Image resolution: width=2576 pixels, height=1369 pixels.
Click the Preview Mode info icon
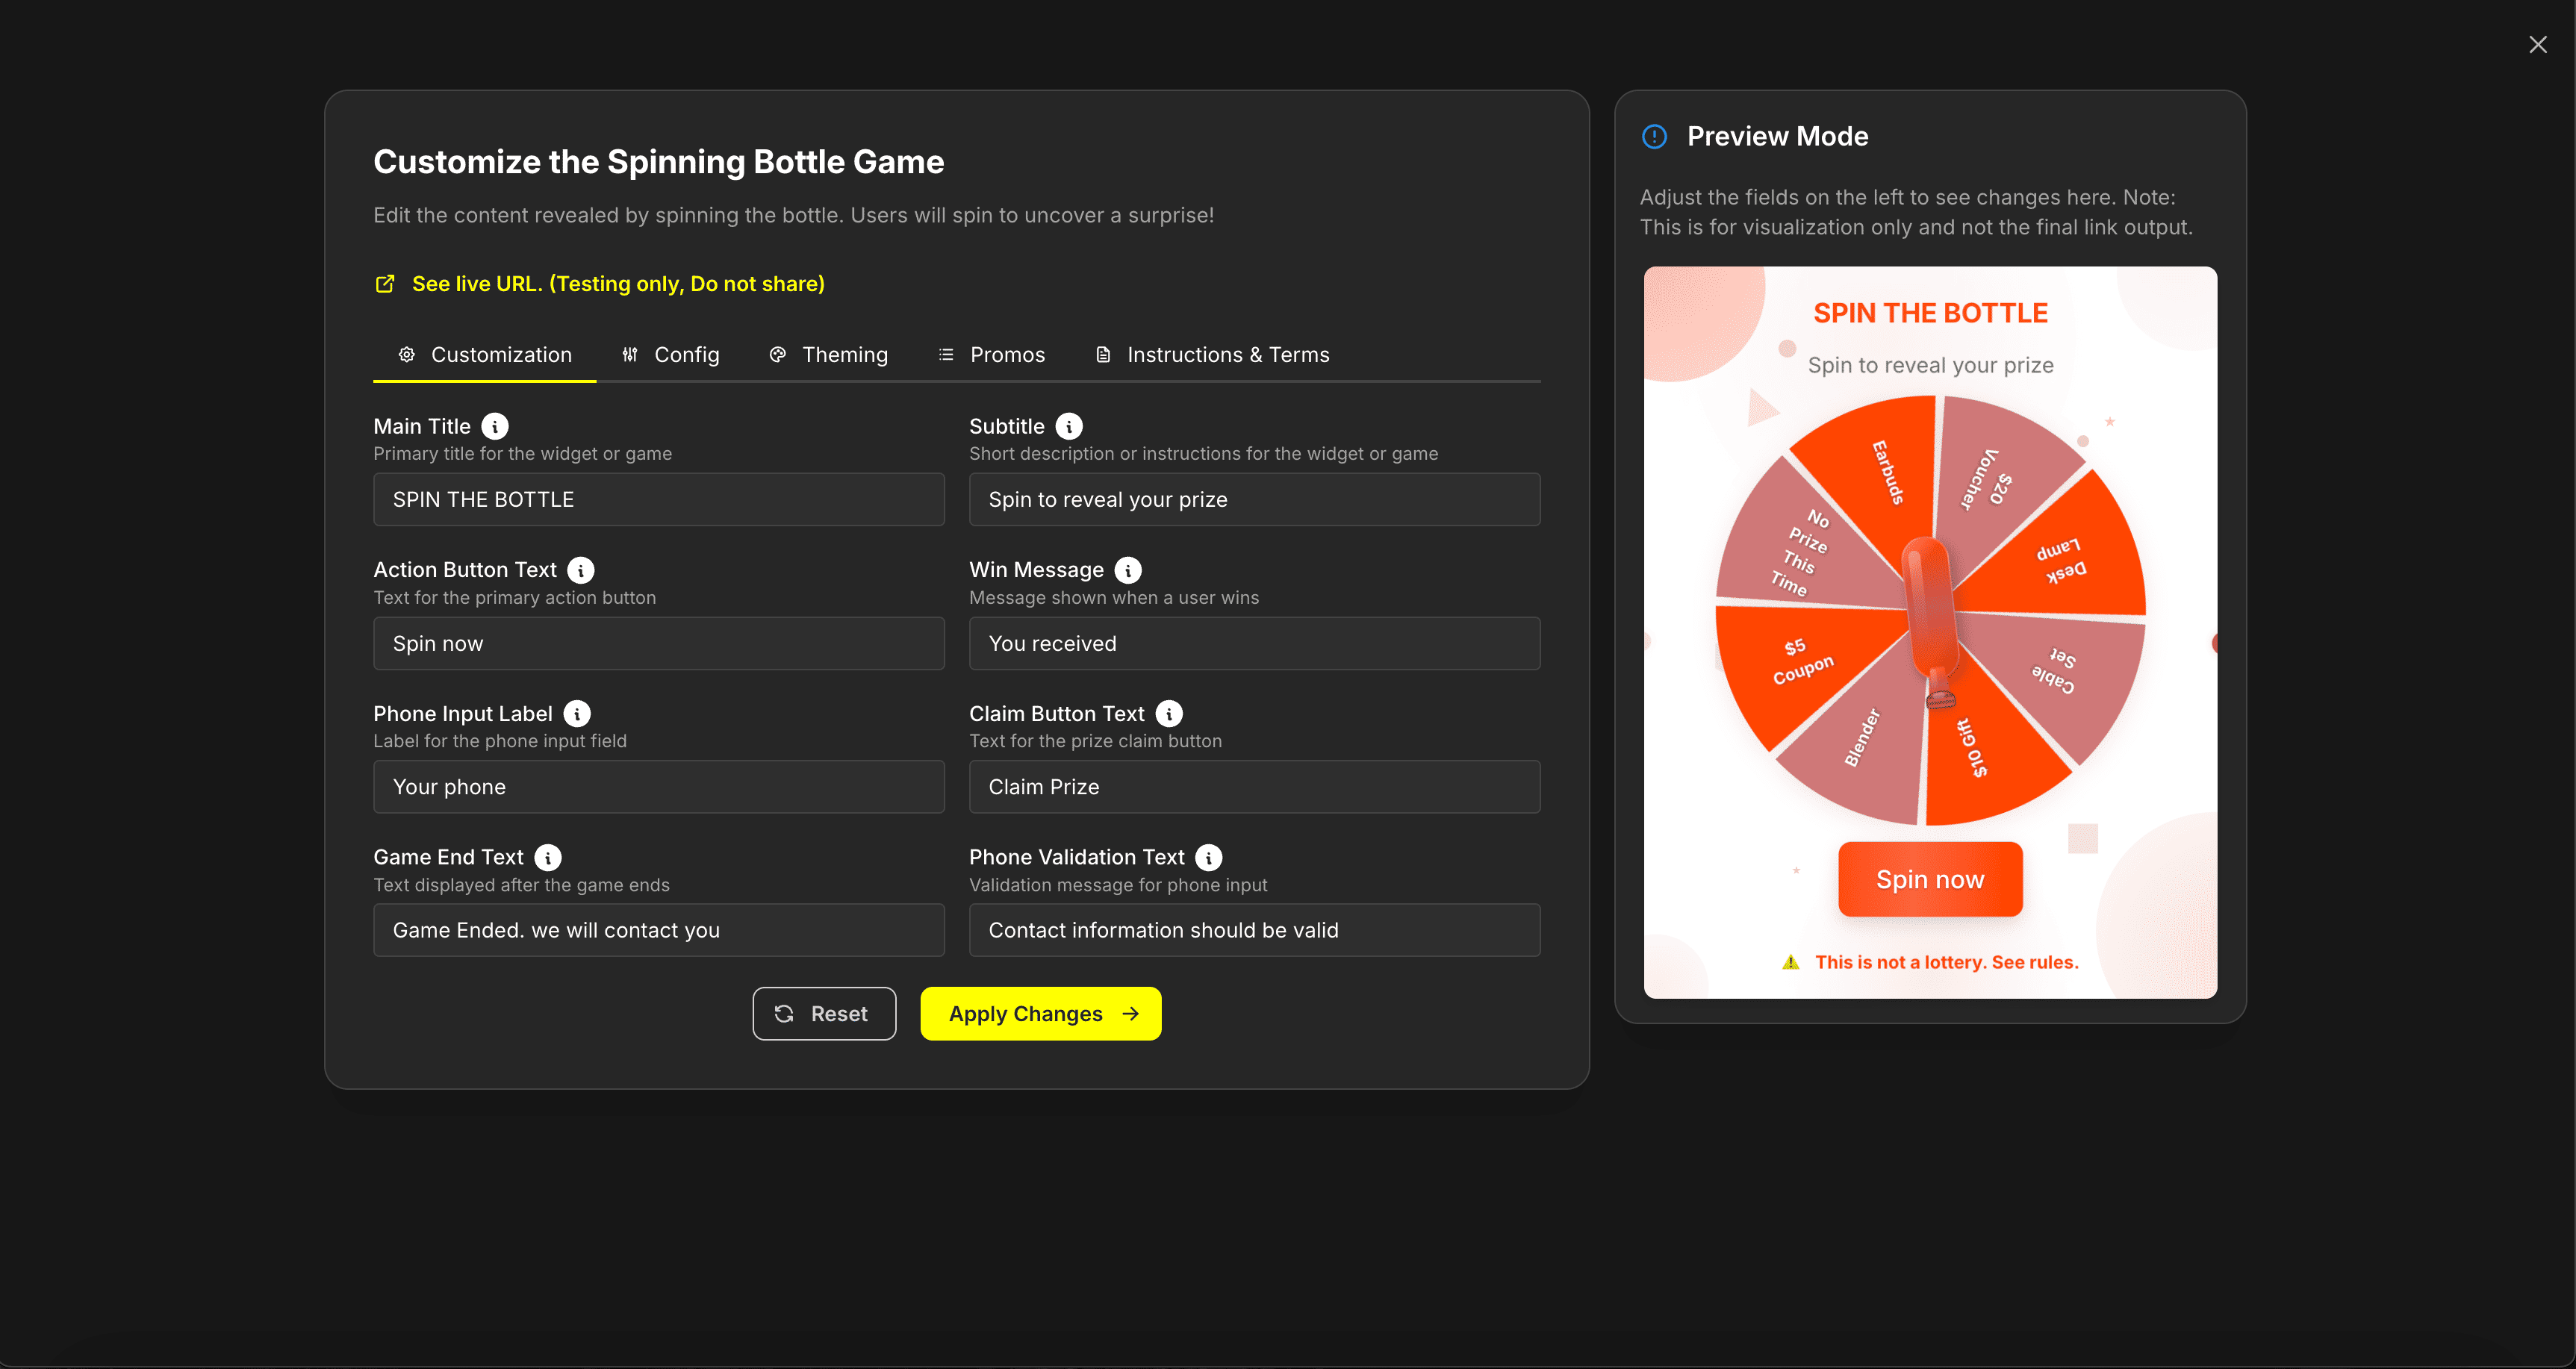[x=1654, y=136]
